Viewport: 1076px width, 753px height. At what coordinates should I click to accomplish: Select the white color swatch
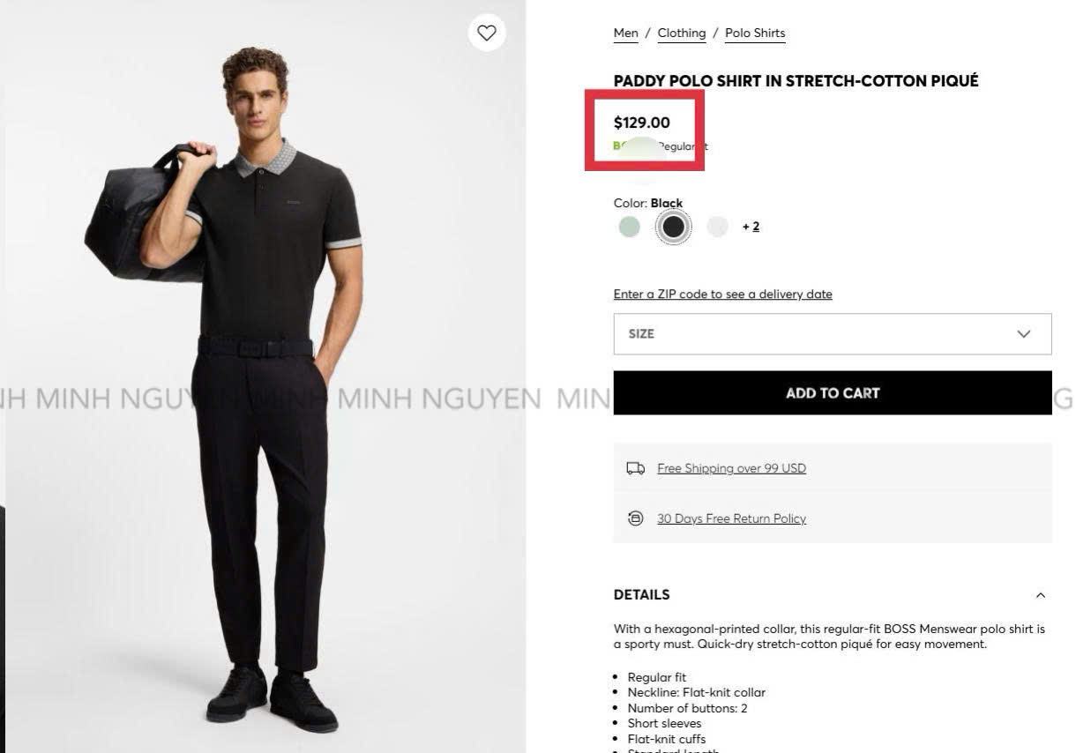click(718, 227)
